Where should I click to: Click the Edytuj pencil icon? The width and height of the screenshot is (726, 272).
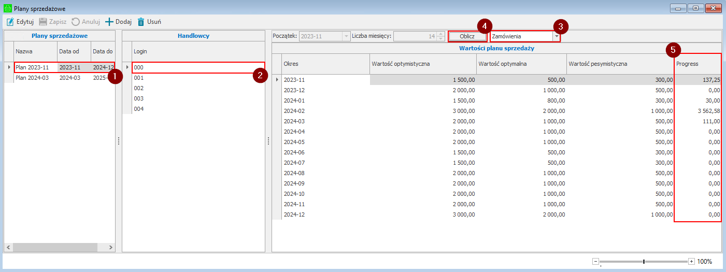[10, 22]
